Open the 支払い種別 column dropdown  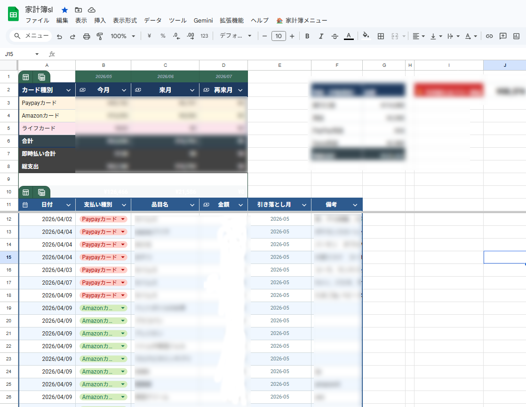[x=124, y=205]
